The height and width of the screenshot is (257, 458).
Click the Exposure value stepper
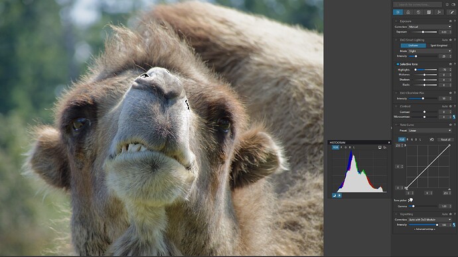(450, 32)
